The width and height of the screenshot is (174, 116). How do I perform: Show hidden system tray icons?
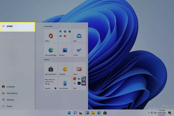(148, 113)
